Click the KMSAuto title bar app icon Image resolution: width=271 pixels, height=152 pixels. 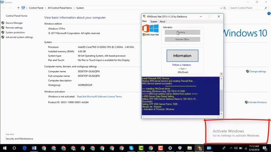coord(144,16)
